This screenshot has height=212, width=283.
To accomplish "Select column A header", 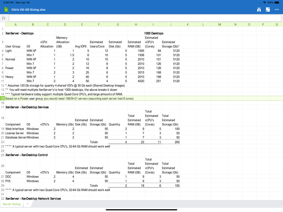I will [x=16, y=25].
